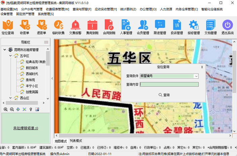
Task: Open the 固定资产管理 menu
Action: coord(25,14)
